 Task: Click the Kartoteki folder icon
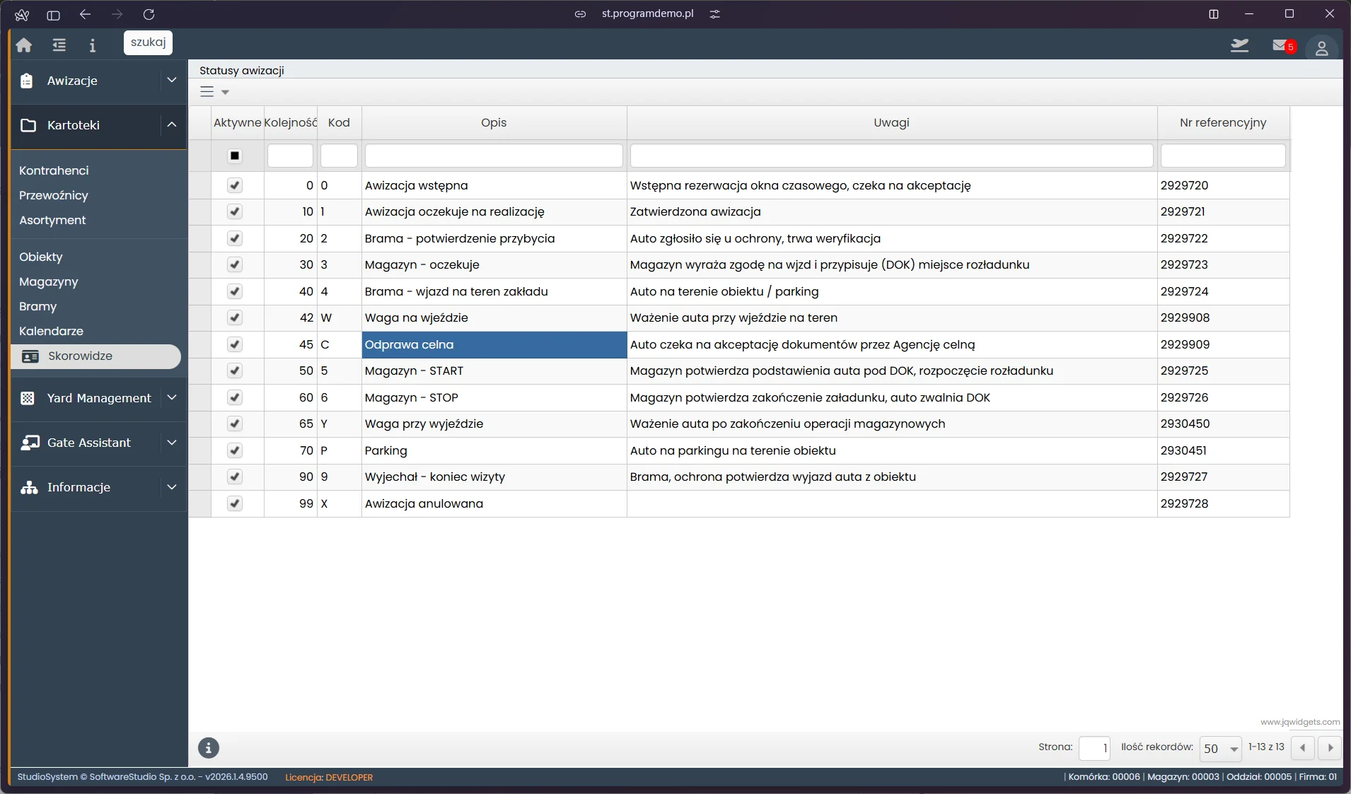(28, 125)
